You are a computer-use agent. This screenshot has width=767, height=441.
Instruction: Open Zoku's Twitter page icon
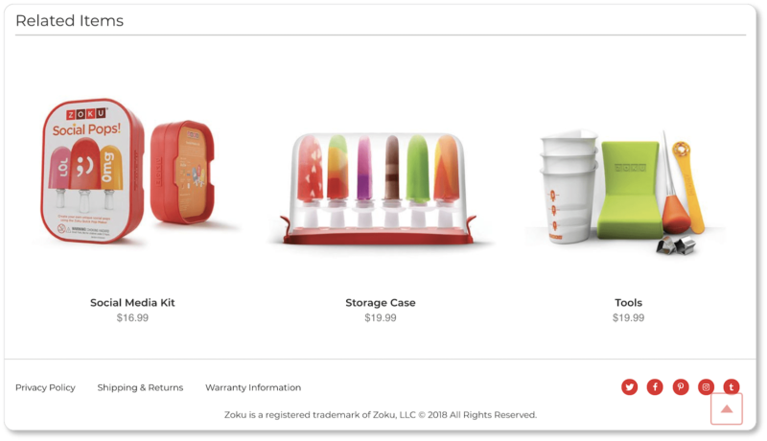point(630,387)
